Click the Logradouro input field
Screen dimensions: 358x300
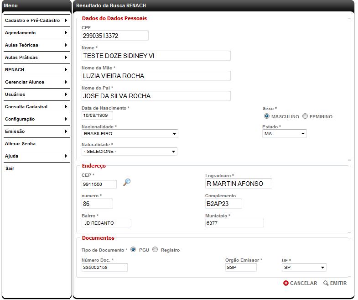pos(238,184)
